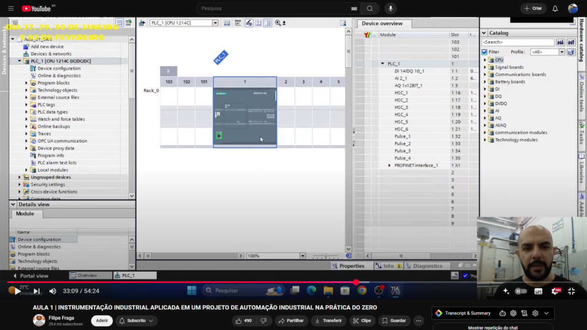Click the zoom magnifier tool in device view
This screenshot has width=587, height=330.
point(278,23)
